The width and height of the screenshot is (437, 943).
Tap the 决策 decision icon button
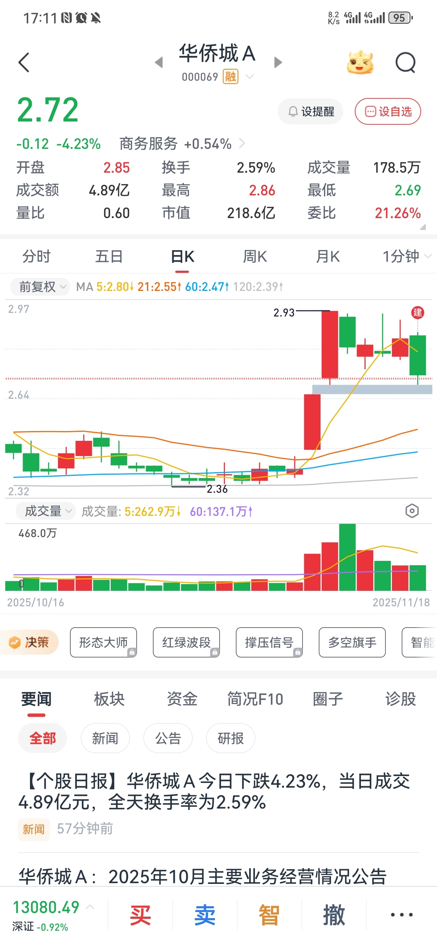tap(29, 642)
